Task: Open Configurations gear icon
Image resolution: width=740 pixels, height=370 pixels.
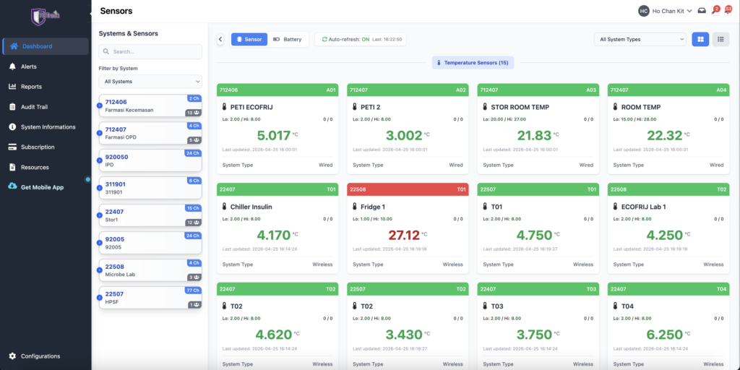Action: point(12,356)
